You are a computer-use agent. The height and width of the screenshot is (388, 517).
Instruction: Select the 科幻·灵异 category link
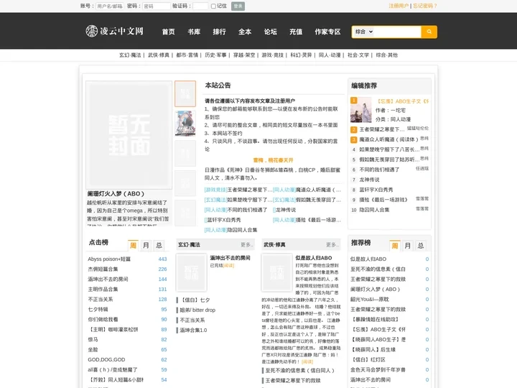(301, 55)
